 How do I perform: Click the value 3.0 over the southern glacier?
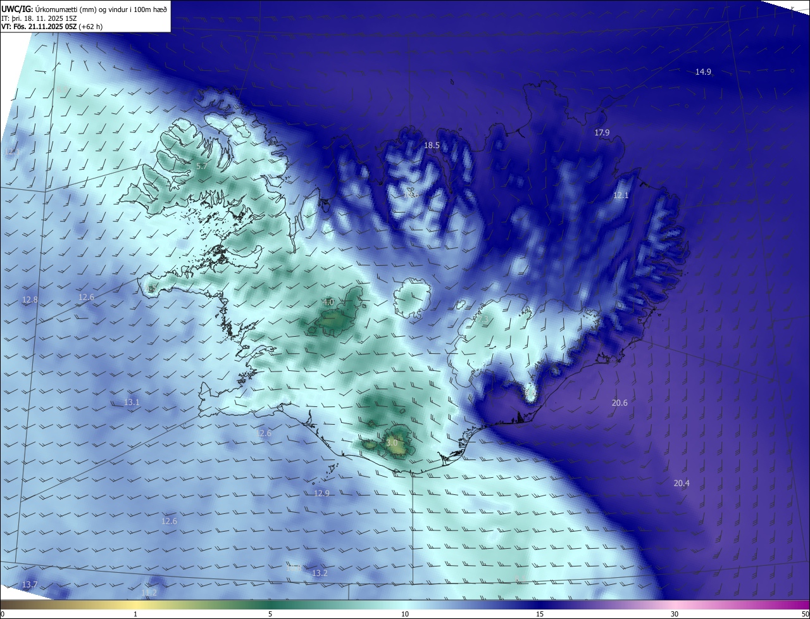[x=392, y=443]
